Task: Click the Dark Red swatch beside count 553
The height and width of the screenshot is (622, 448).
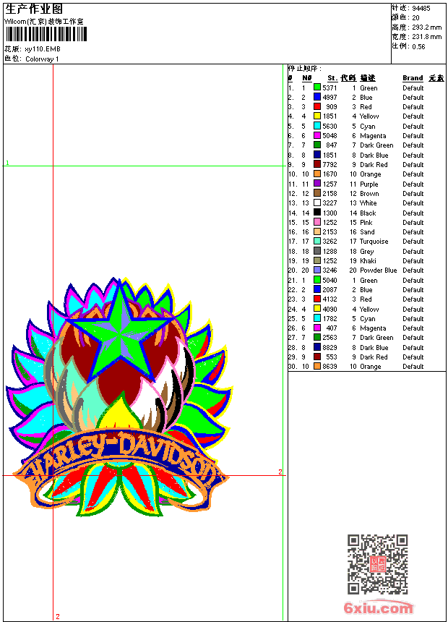Action: 317,357
